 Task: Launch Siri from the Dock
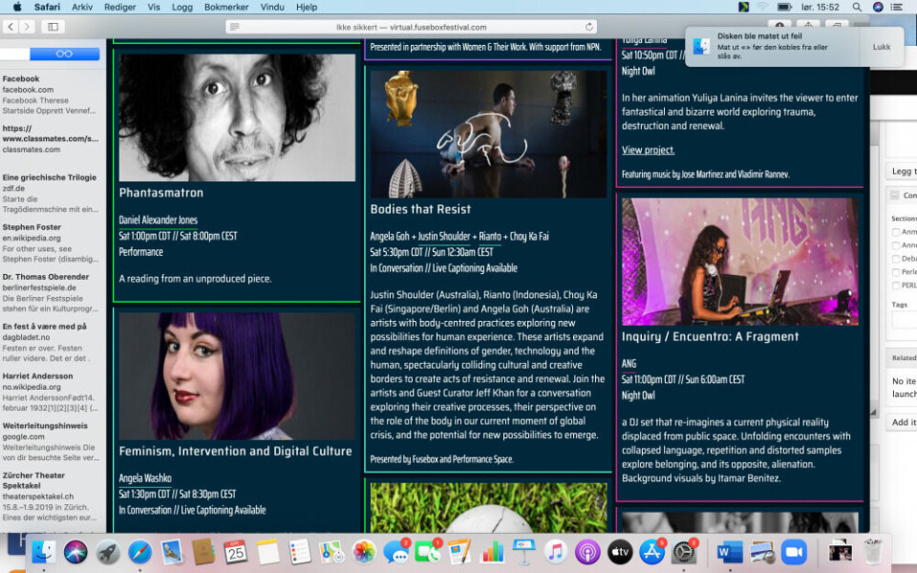[75, 551]
